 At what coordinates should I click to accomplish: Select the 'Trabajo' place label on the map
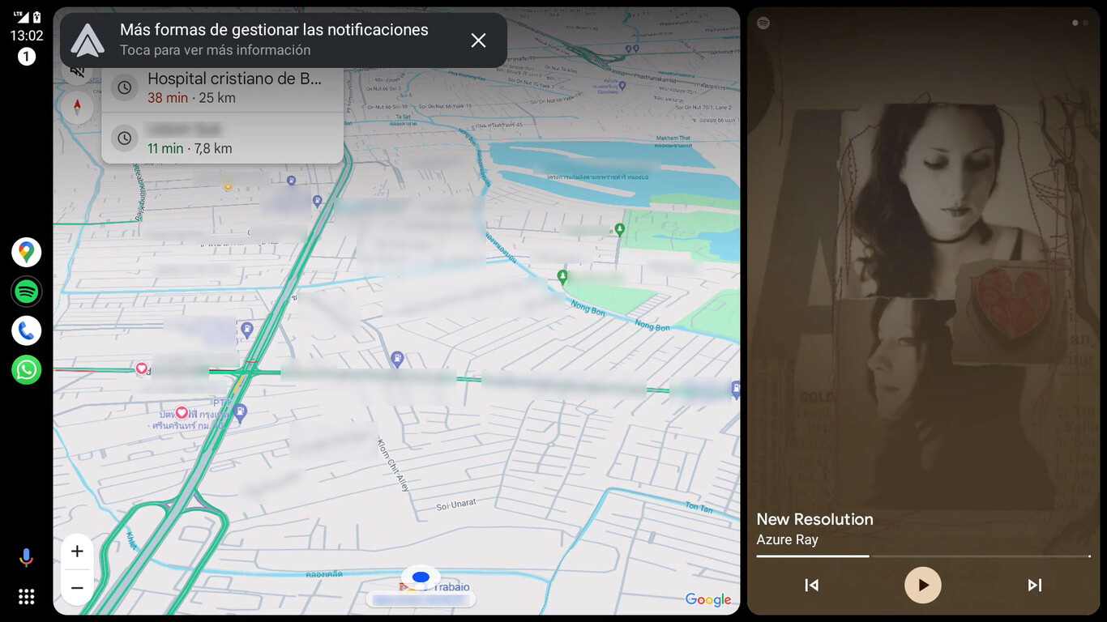click(453, 587)
